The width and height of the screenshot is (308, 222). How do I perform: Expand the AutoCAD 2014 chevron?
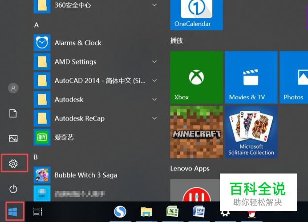tap(154, 81)
